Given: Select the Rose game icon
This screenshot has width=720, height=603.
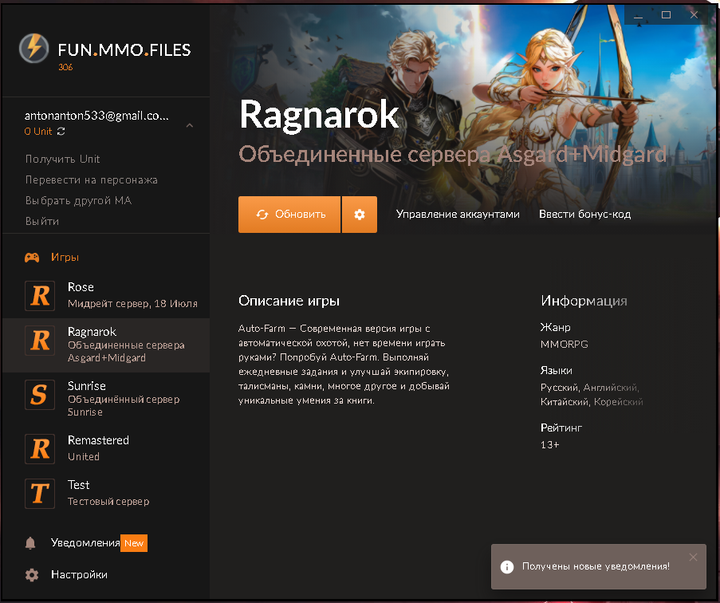Looking at the screenshot, I should tap(40, 295).
